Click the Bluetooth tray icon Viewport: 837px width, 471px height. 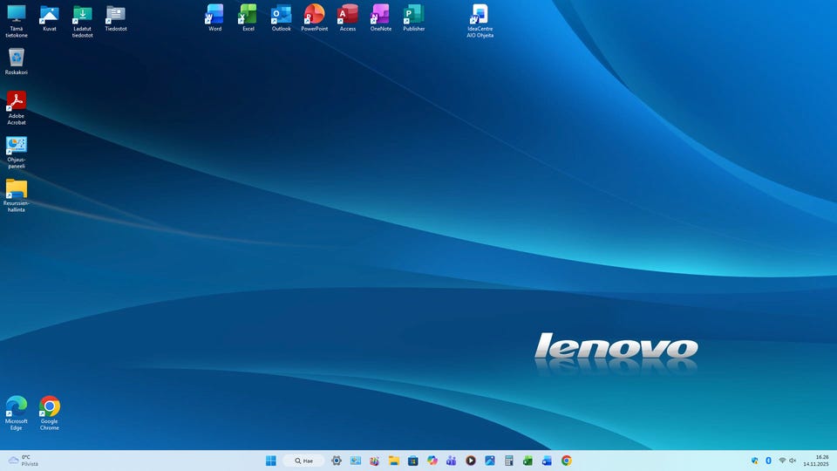click(769, 461)
